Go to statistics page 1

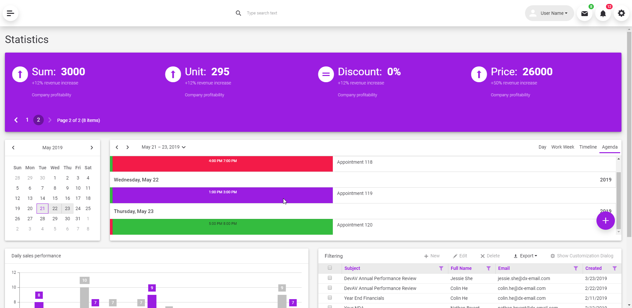[27, 120]
